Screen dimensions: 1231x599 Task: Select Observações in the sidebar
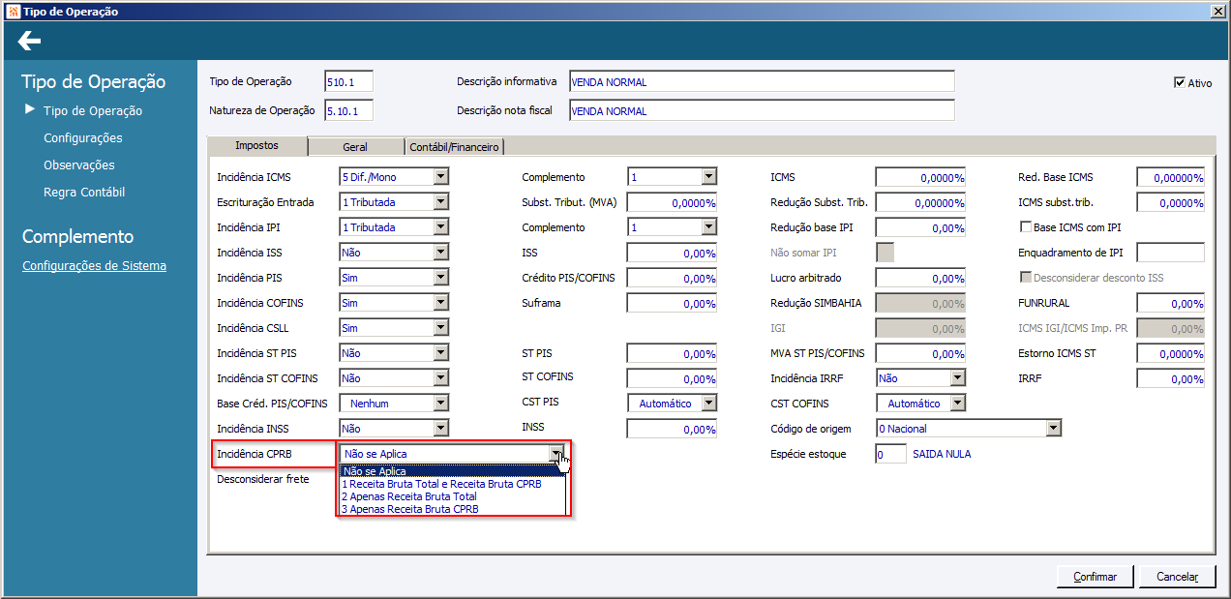coord(79,165)
